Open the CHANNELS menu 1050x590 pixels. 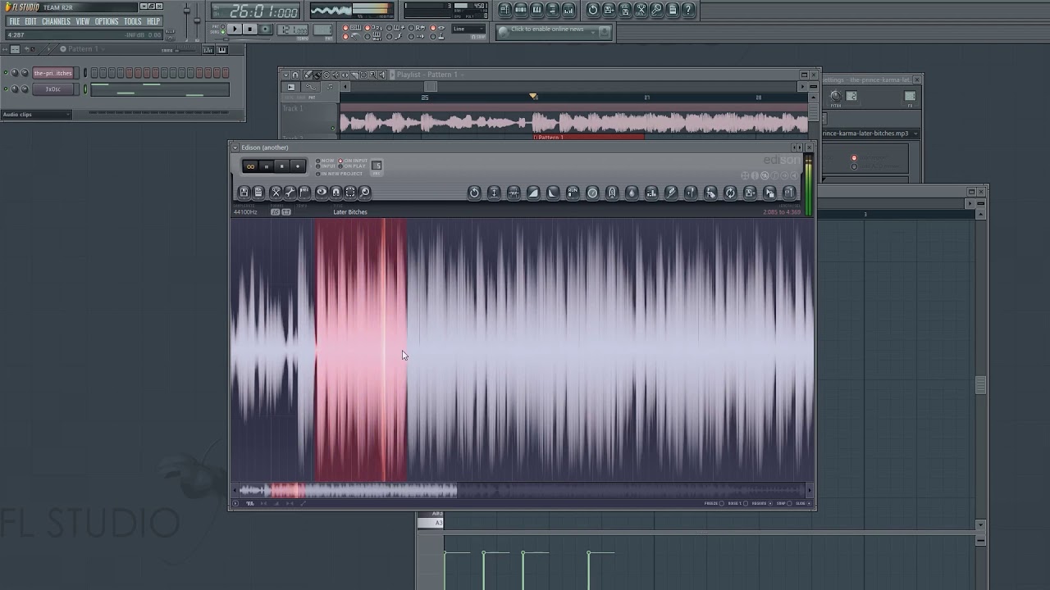coord(57,21)
